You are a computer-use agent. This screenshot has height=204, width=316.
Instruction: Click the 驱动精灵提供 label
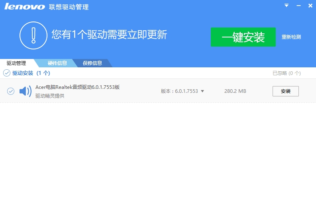click(50, 96)
